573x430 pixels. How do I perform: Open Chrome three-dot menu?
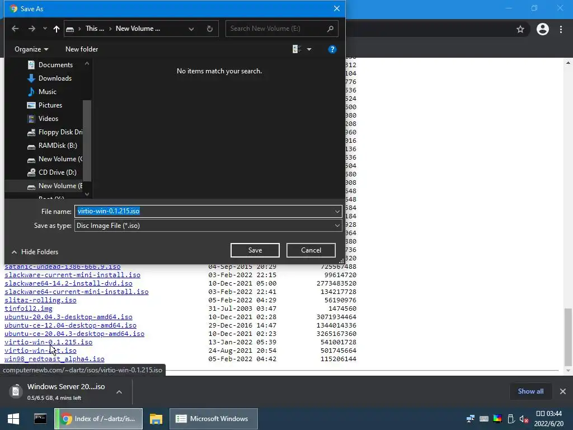pos(561,29)
